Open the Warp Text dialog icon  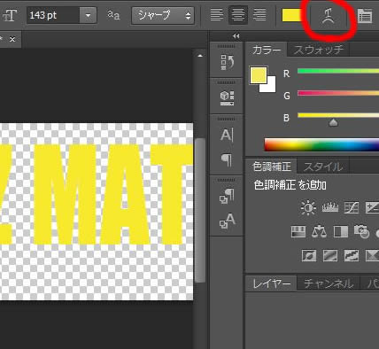(x=328, y=16)
